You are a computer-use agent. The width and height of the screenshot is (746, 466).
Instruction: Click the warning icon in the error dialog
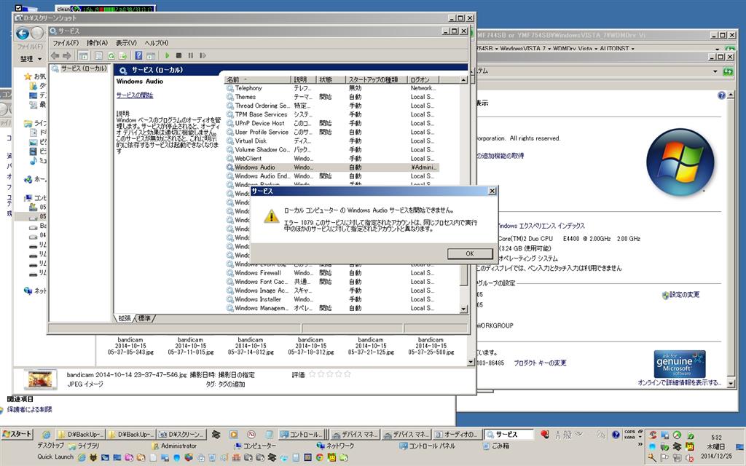[271, 216]
